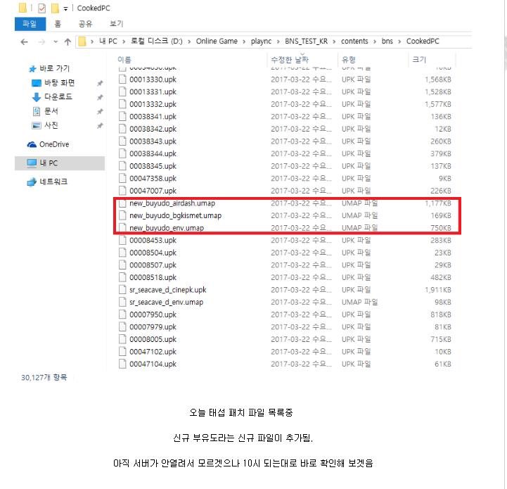Select file 00038344.upk

coord(153,153)
